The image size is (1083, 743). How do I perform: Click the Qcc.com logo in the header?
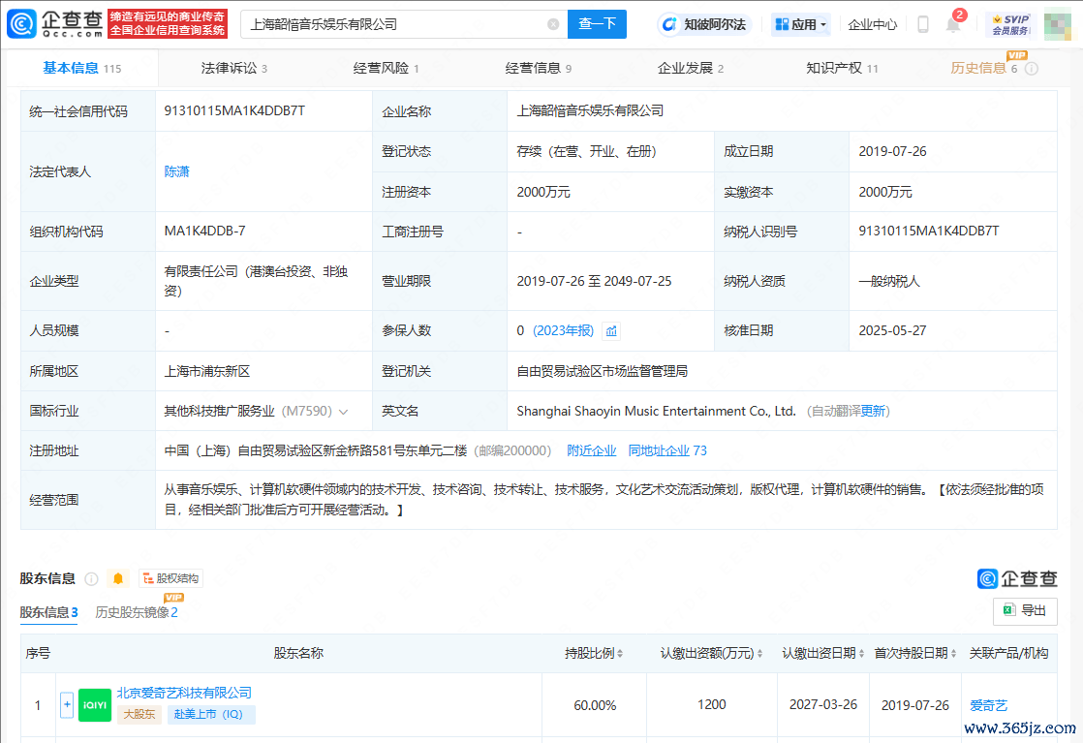coord(54,24)
